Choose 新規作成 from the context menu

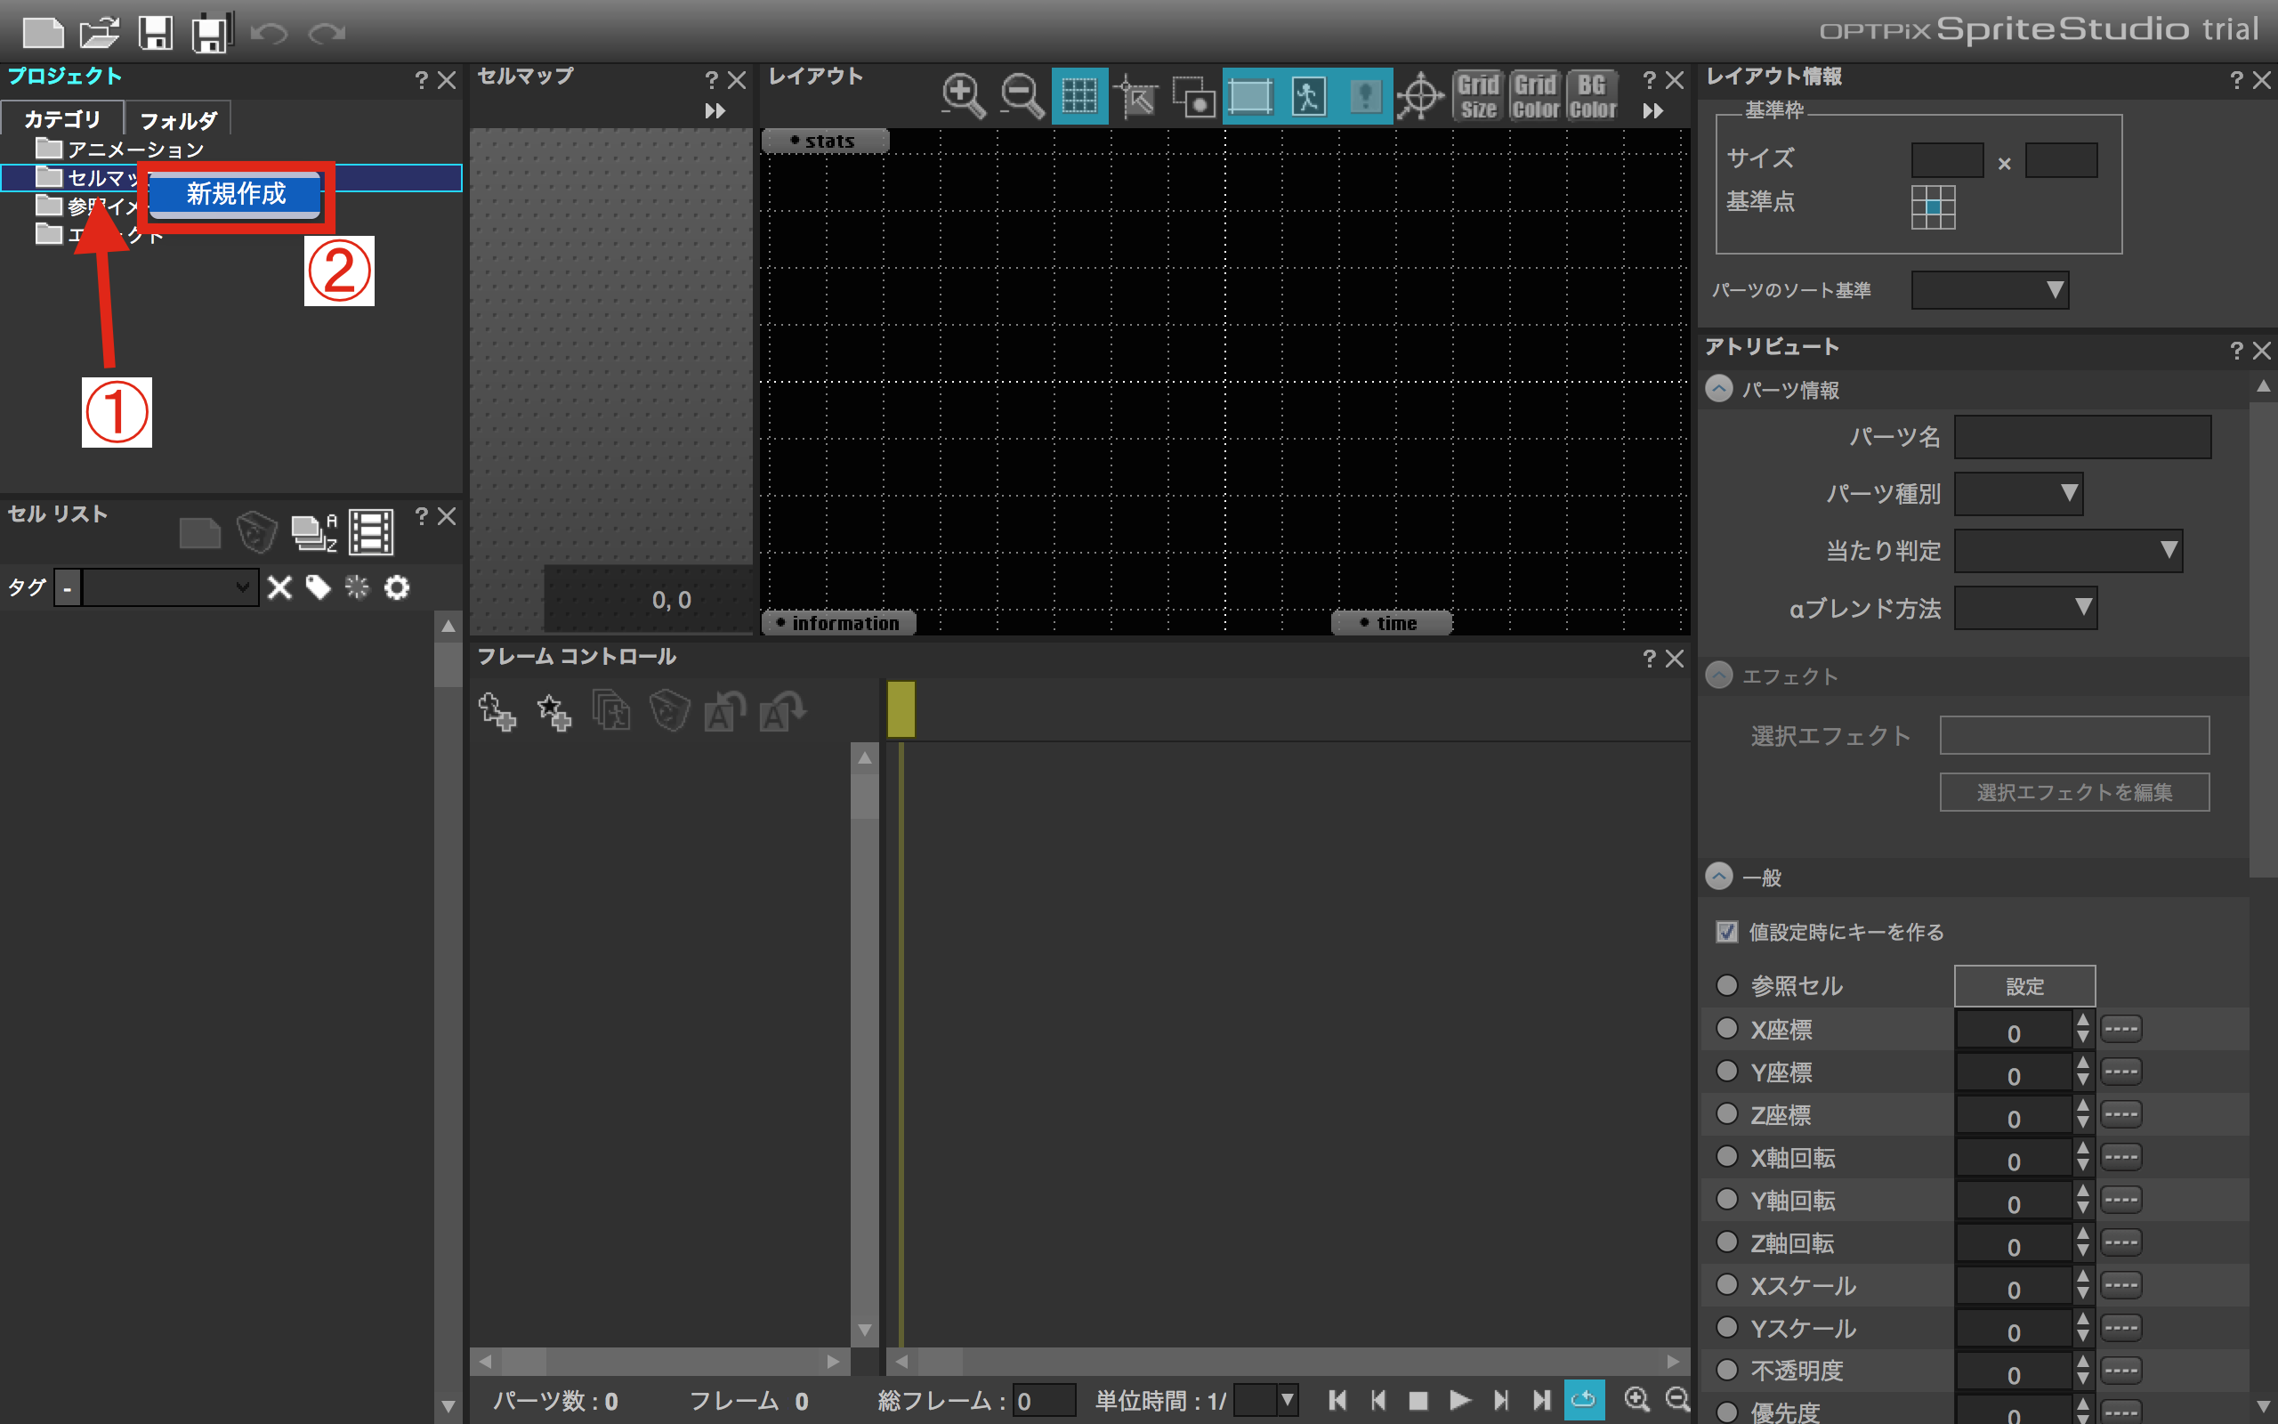[235, 194]
